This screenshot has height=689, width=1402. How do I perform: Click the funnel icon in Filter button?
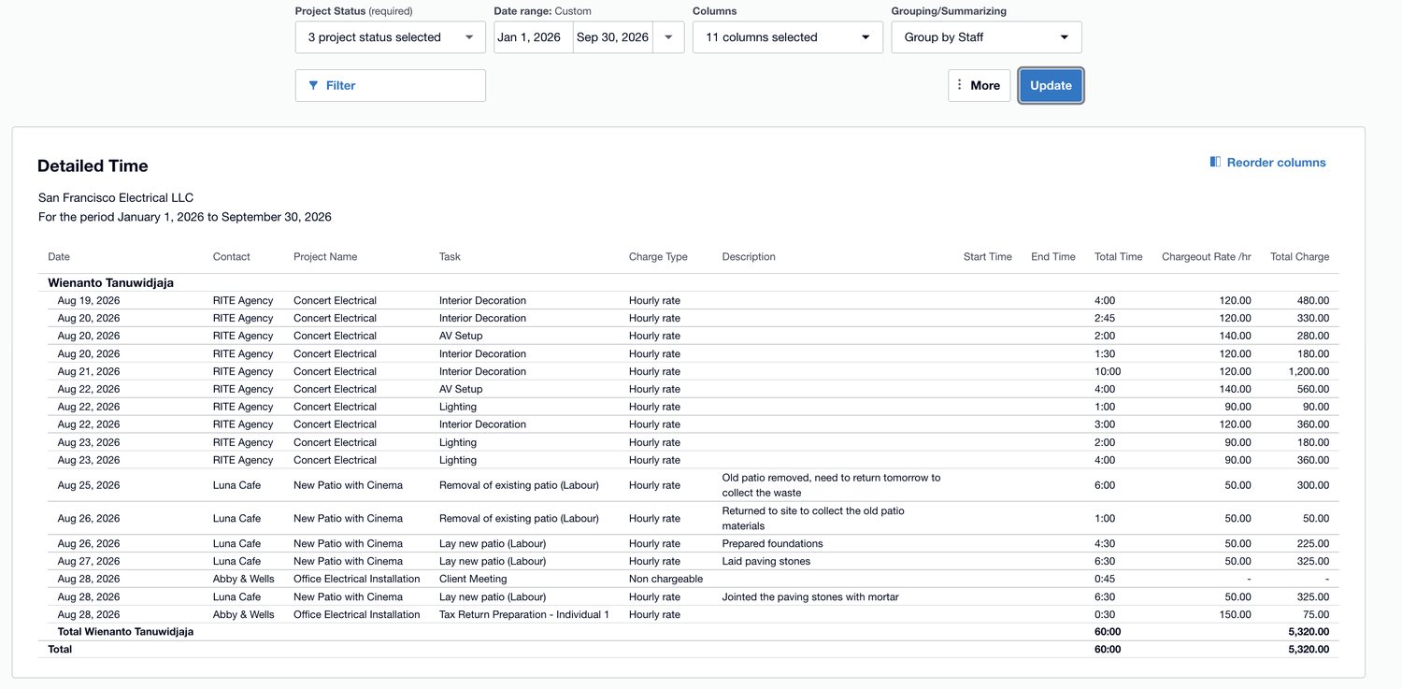(x=313, y=85)
